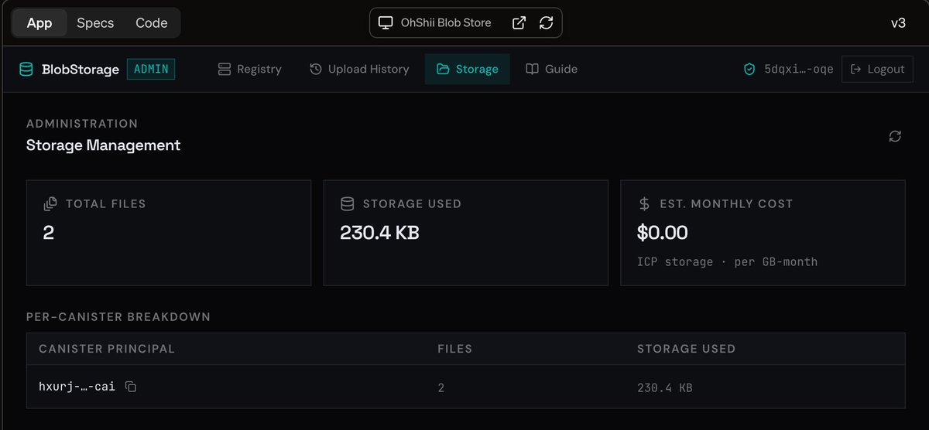
Task: Open the Guide page
Action: pos(551,69)
